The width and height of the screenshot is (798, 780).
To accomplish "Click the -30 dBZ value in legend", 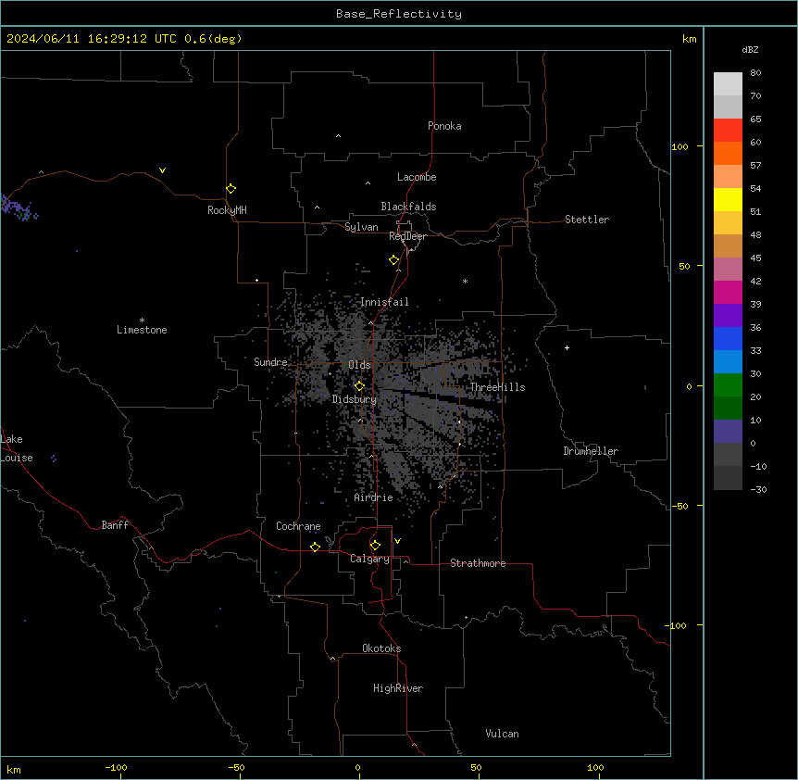I will [x=758, y=489].
